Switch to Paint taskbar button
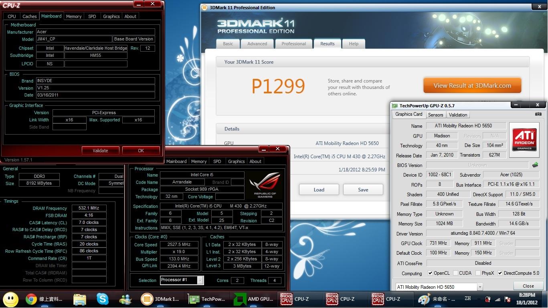The image size is (548, 308). pos(437,299)
